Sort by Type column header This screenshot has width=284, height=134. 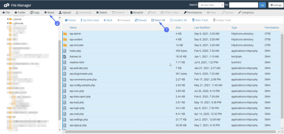[234, 28]
